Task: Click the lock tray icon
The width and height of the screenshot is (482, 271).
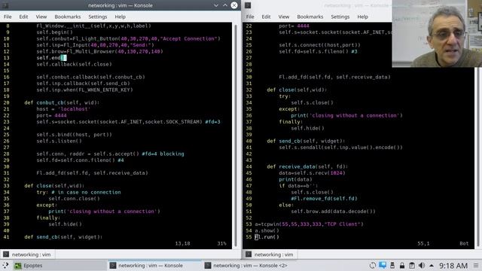Action: coord(402,265)
